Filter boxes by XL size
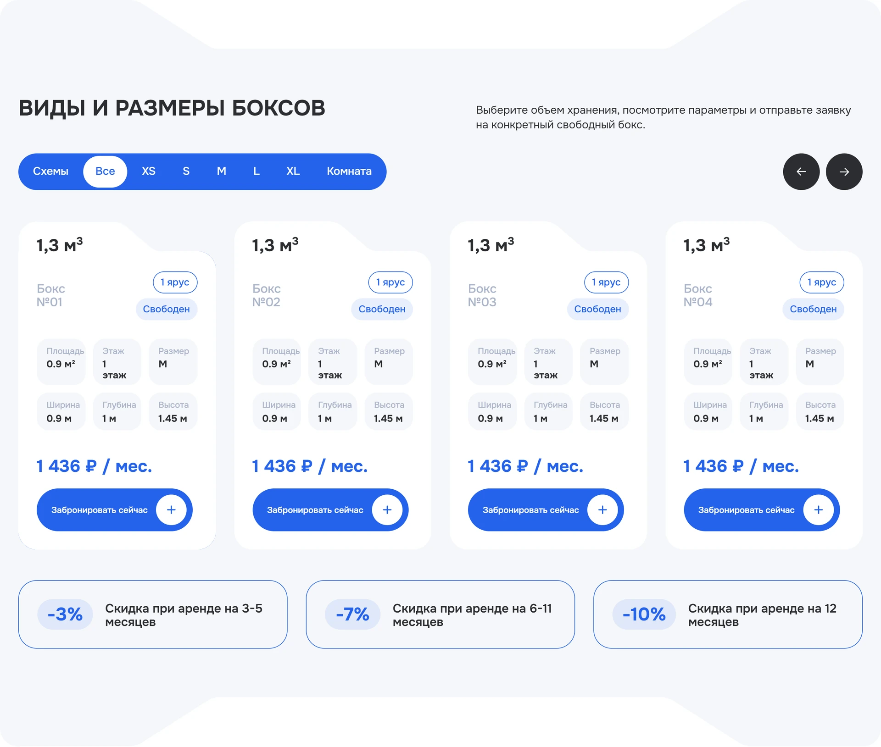 point(293,172)
